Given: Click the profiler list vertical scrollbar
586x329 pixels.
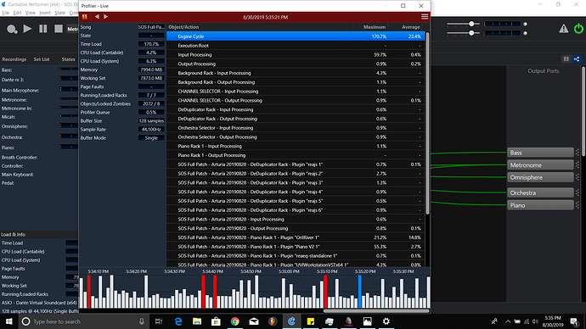Looking at the screenshot, I should pos(427,123).
